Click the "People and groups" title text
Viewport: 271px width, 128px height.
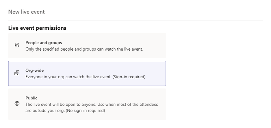pos(44,43)
